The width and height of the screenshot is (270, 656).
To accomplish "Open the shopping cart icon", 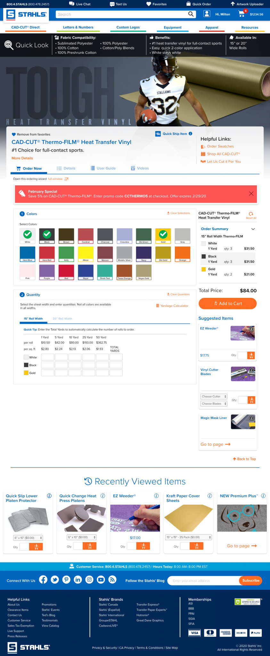I will pyautogui.click(x=241, y=14).
